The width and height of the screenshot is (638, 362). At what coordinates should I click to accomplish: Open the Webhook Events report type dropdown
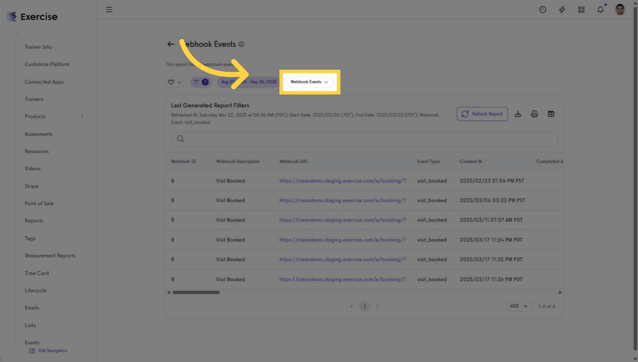[309, 82]
